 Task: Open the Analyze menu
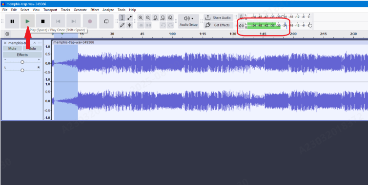point(108,10)
